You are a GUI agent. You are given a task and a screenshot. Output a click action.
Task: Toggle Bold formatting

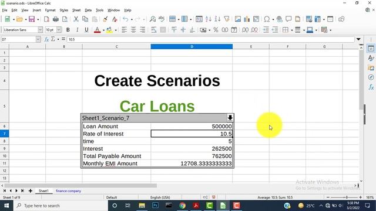point(68,30)
